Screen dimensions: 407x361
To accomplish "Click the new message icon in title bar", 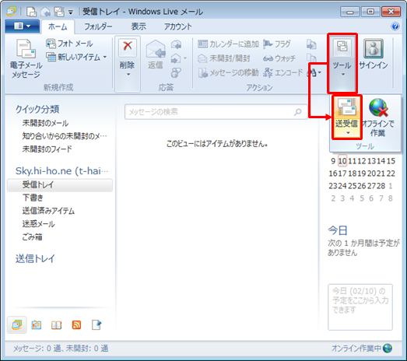I will click(x=31, y=12).
